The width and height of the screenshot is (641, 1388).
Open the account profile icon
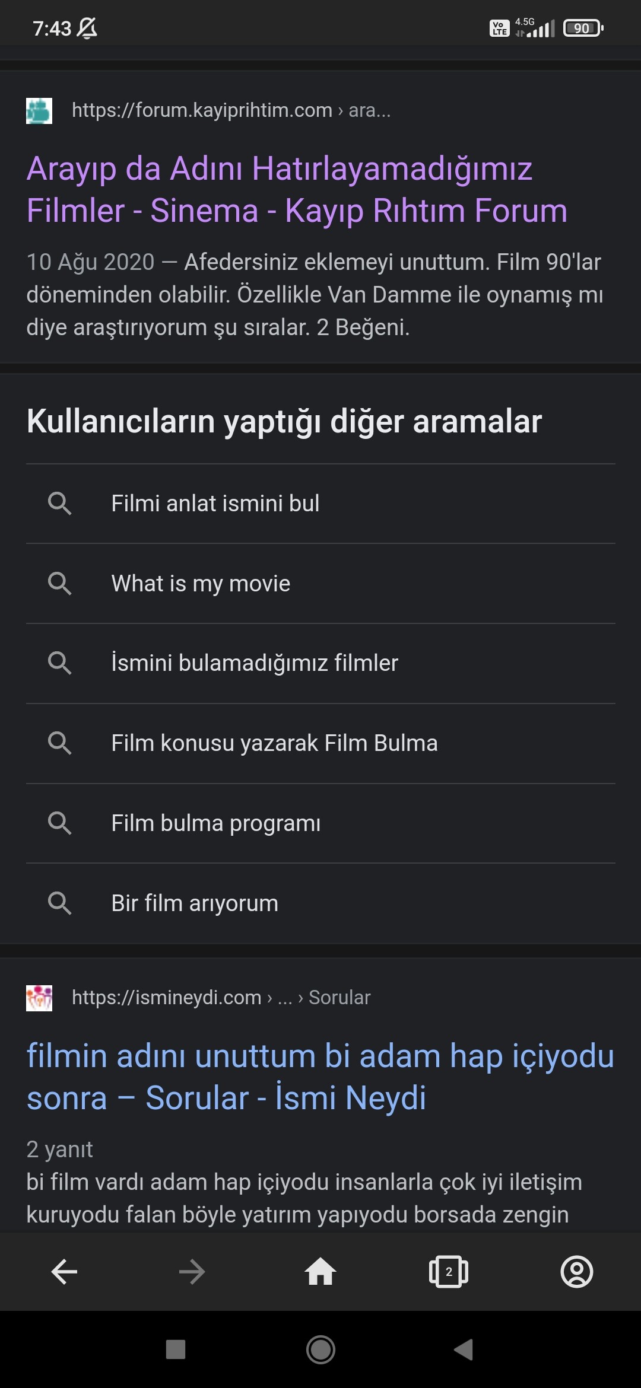pos(577,1272)
